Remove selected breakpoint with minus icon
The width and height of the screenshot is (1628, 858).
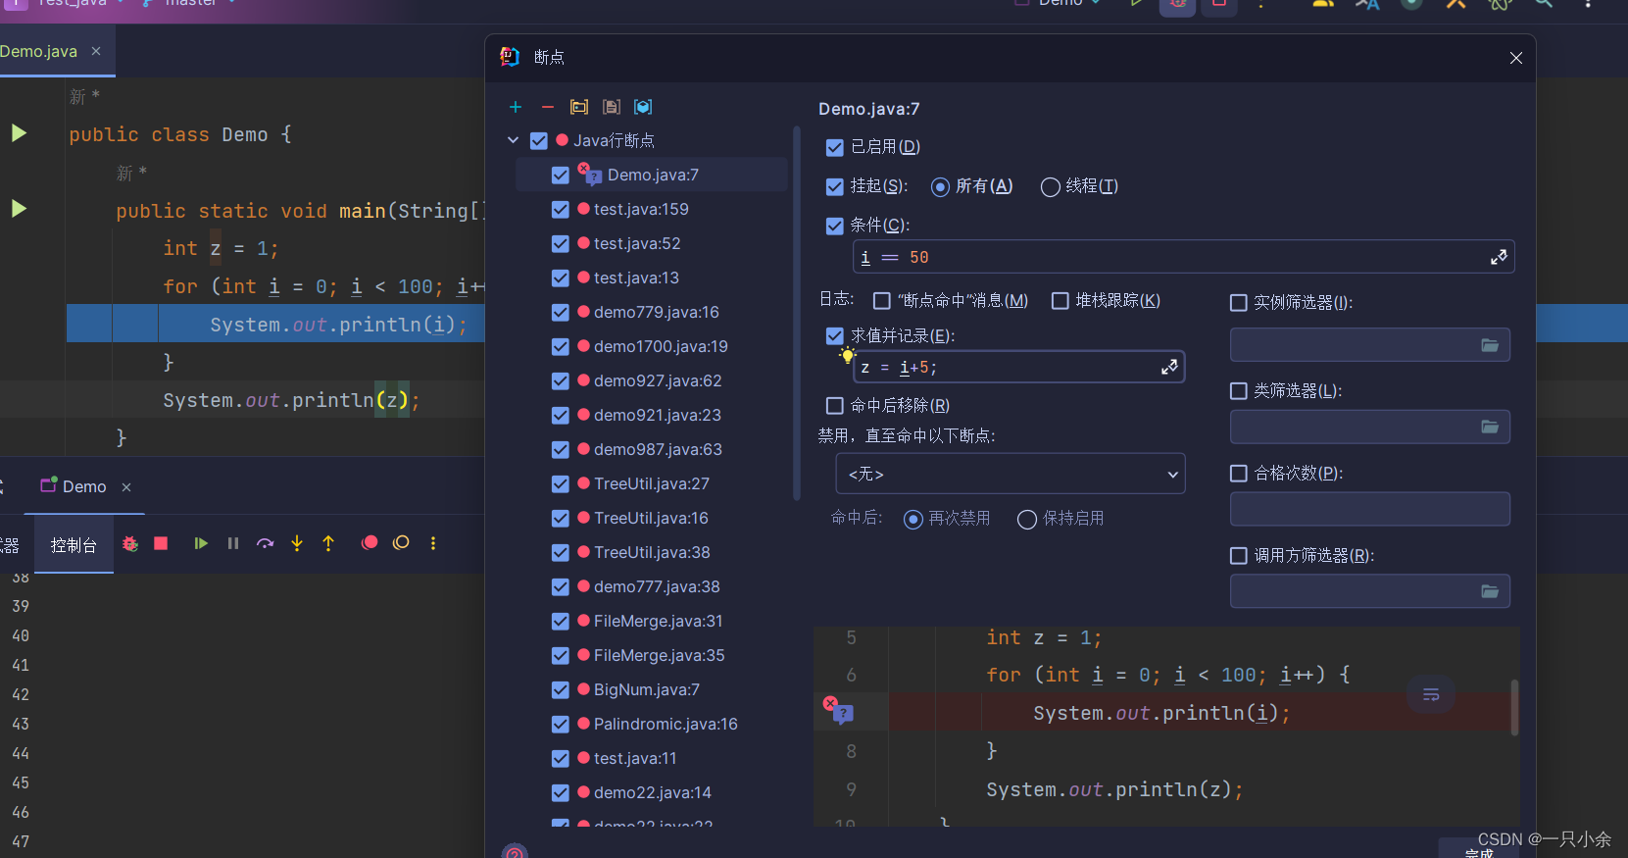pyautogui.click(x=548, y=107)
